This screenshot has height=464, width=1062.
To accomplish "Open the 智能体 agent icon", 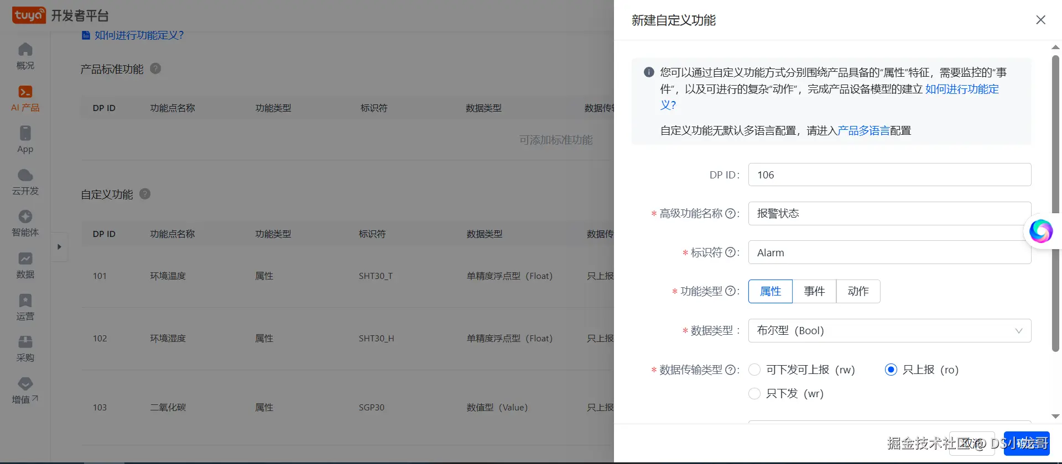I will (25, 217).
